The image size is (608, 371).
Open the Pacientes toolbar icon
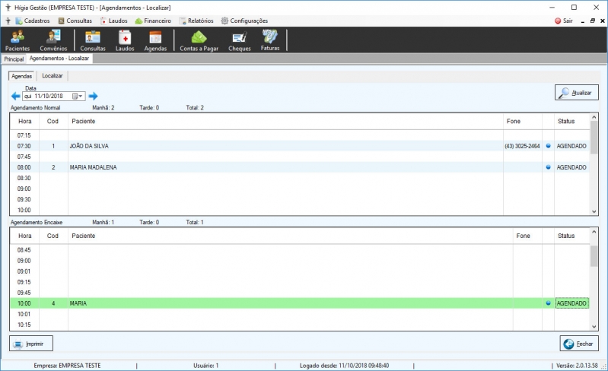click(18, 40)
